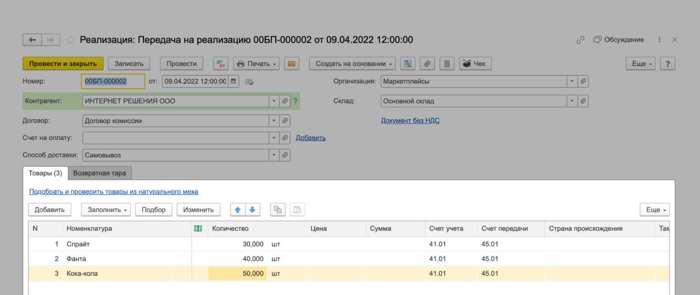Open Обсуждение discussion panel
Image resolution: width=700 pixels, height=295 pixels.
click(x=618, y=40)
